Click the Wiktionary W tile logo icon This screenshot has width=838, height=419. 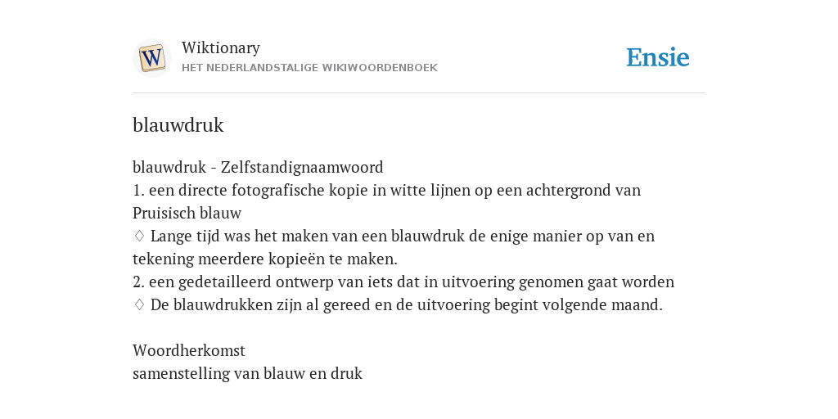coord(151,58)
